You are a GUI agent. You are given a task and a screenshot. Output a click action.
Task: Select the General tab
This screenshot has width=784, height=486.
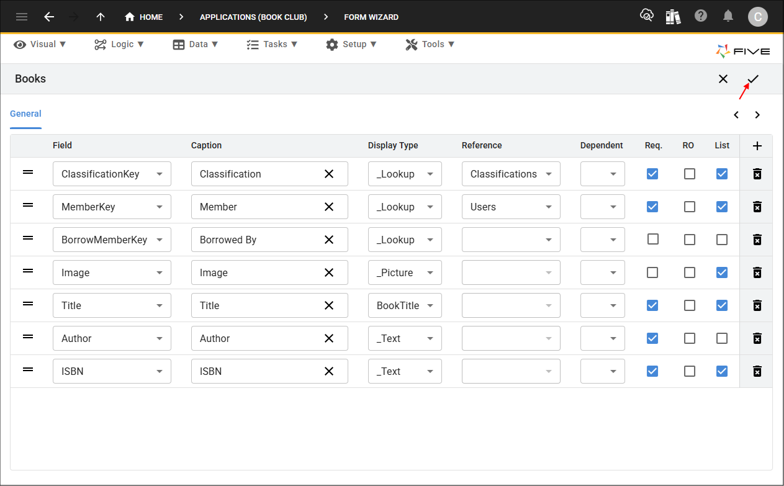point(25,114)
